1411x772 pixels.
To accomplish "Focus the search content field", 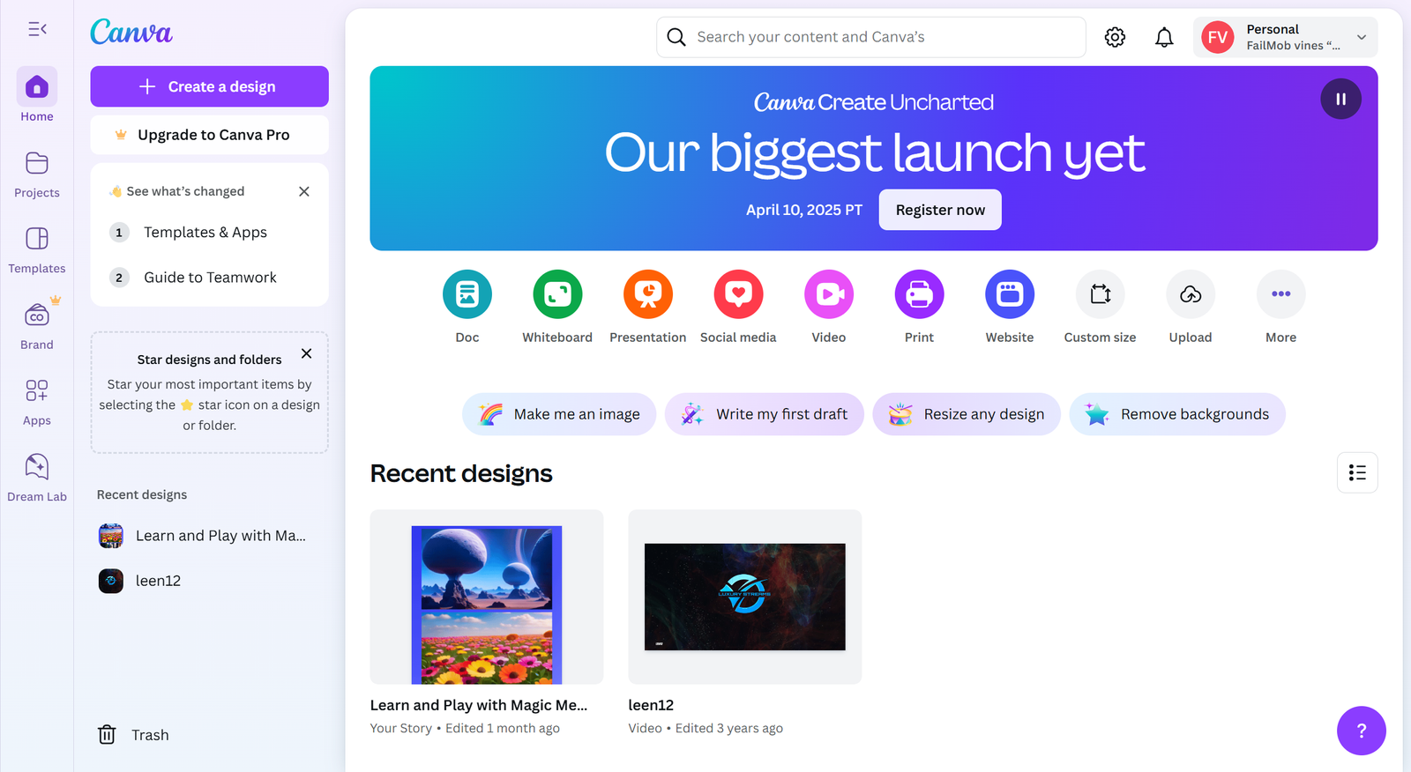I will point(871,37).
